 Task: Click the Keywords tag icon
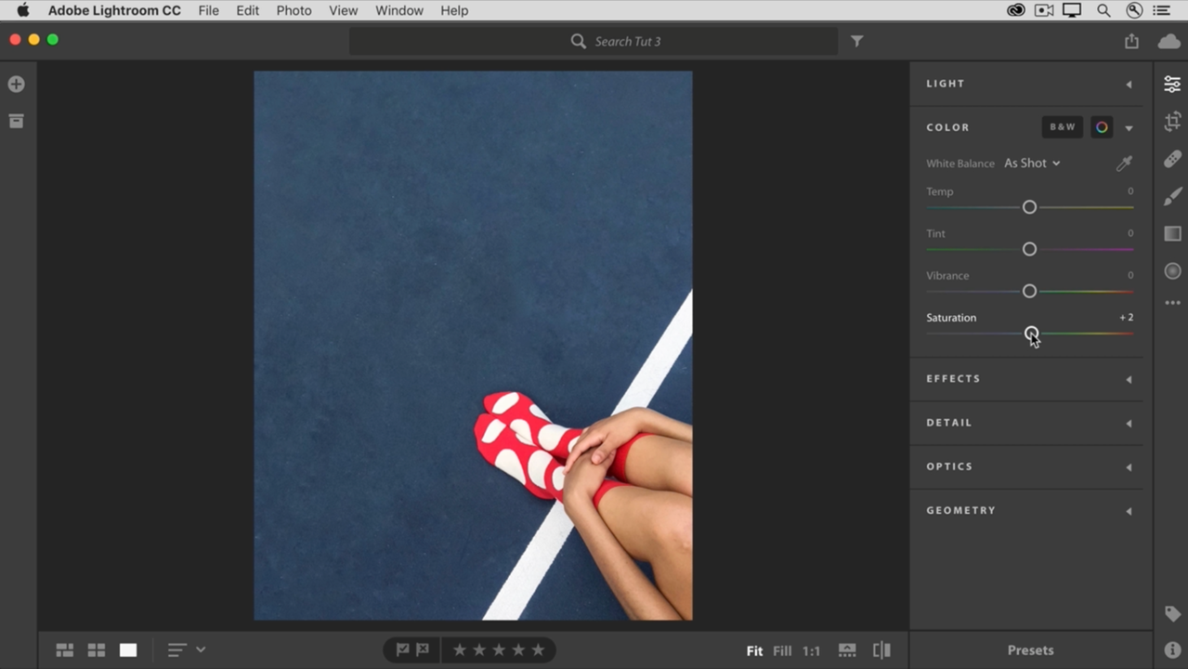coord(1171,613)
